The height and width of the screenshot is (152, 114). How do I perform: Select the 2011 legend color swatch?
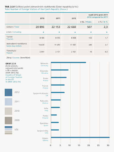(9, 102)
